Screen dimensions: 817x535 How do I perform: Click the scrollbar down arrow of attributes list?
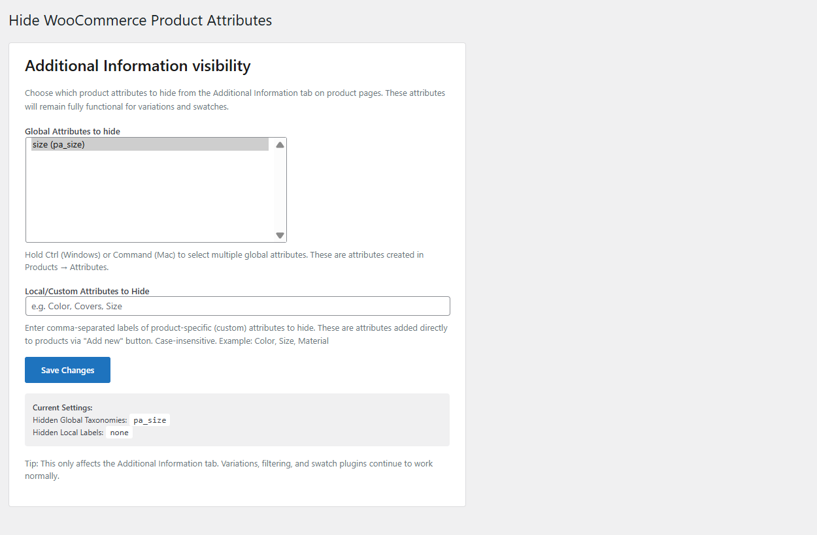(x=280, y=235)
